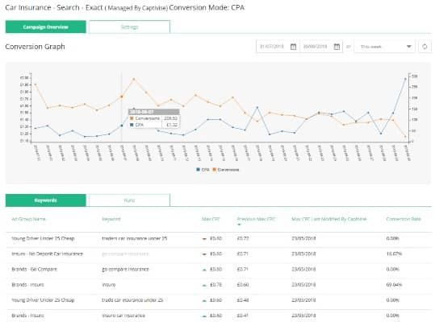Switch to the Settings tab
This screenshot has height=322, width=435.
coord(129,27)
